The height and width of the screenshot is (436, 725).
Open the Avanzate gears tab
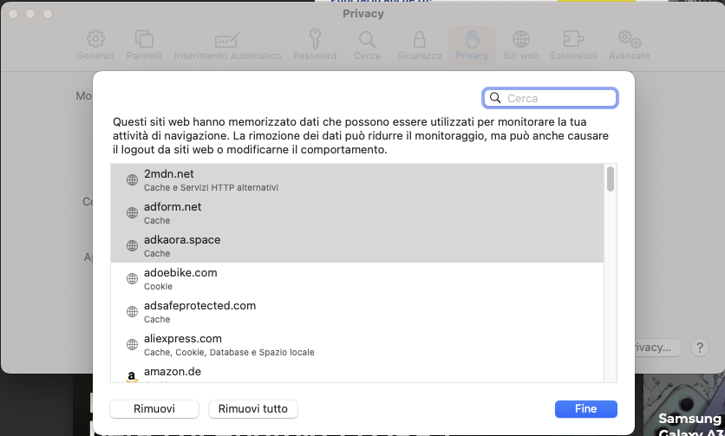(629, 45)
